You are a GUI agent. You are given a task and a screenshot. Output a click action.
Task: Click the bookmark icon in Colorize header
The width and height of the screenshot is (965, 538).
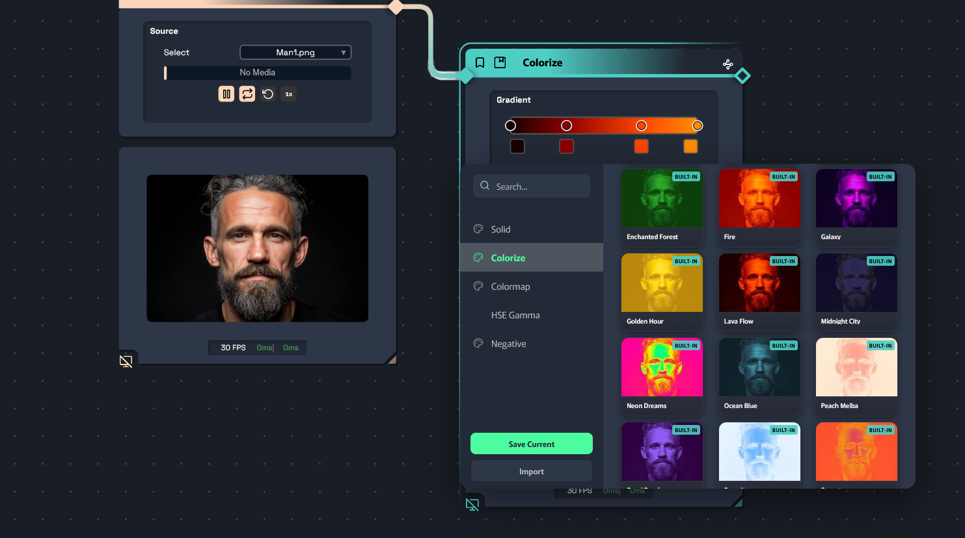[480, 62]
